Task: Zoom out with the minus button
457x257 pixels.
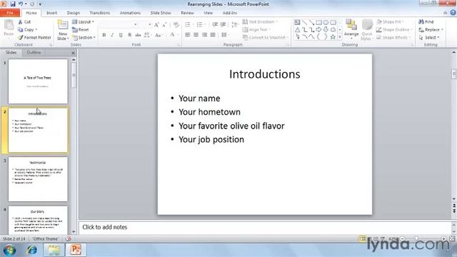Action: pos(403,238)
